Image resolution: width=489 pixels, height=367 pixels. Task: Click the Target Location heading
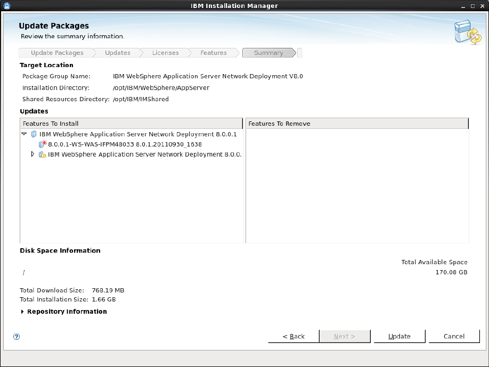pyautogui.click(x=46, y=65)
